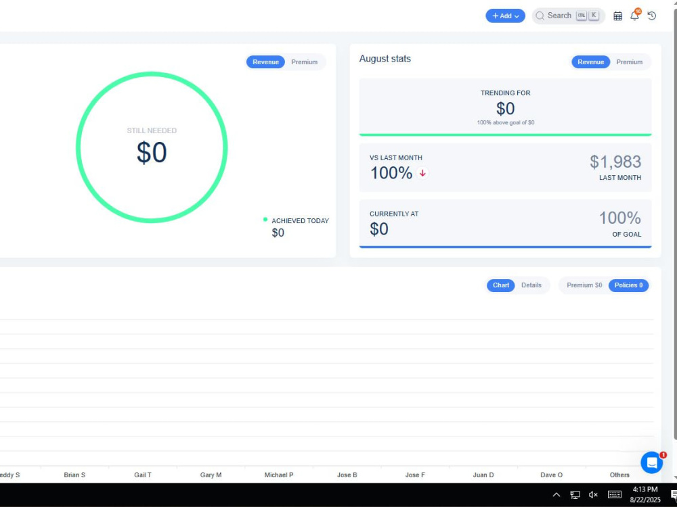Switch to the Details view
This screenshot has height=507, width=677.
531,285
